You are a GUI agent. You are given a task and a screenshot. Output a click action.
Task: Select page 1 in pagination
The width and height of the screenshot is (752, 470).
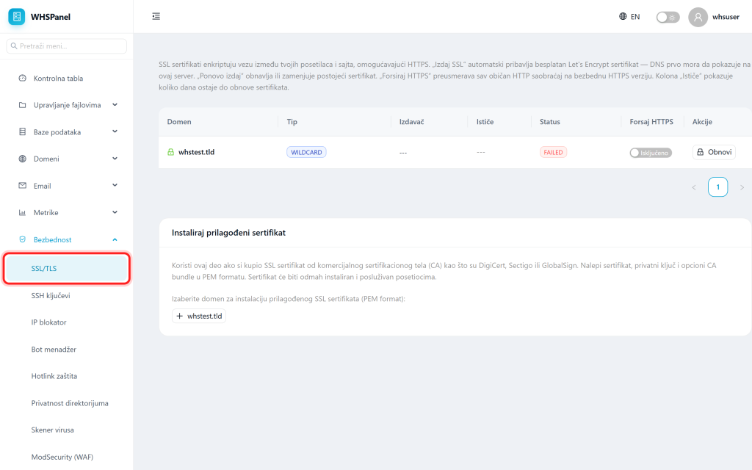click(717, 187)
